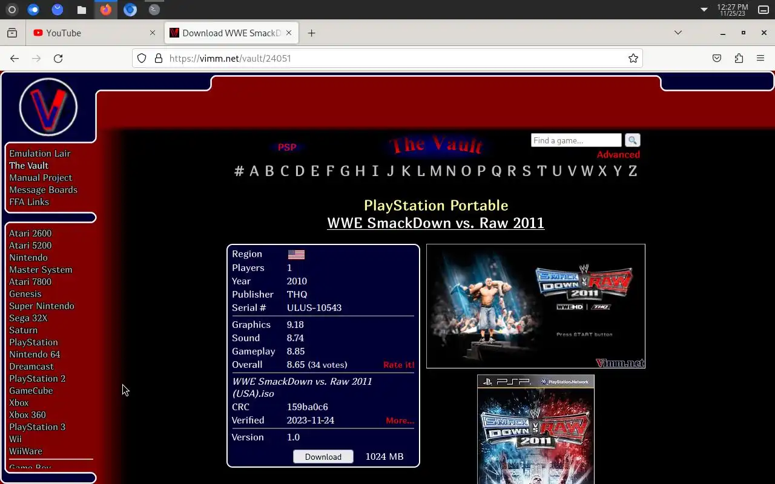Click the More... link next to Verified
Viewport: 775px width, 484px height.
click(x=400, y=420)
